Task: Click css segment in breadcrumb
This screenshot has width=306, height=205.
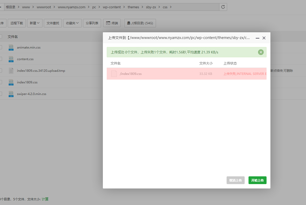Action: (165, 7)
